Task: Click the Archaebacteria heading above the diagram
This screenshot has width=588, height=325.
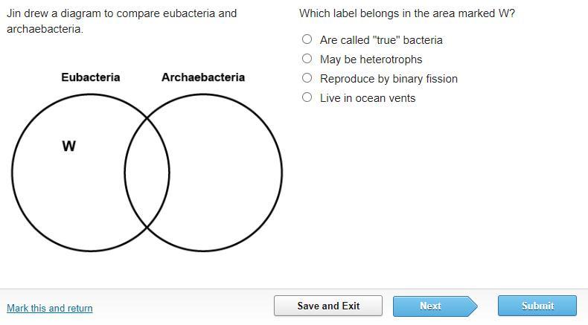Action: 202,77
